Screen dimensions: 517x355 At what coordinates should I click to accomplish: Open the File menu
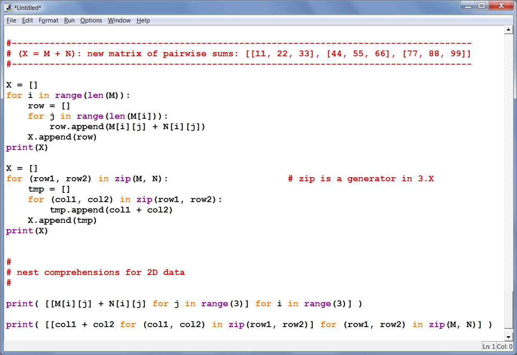pos(11,20)
